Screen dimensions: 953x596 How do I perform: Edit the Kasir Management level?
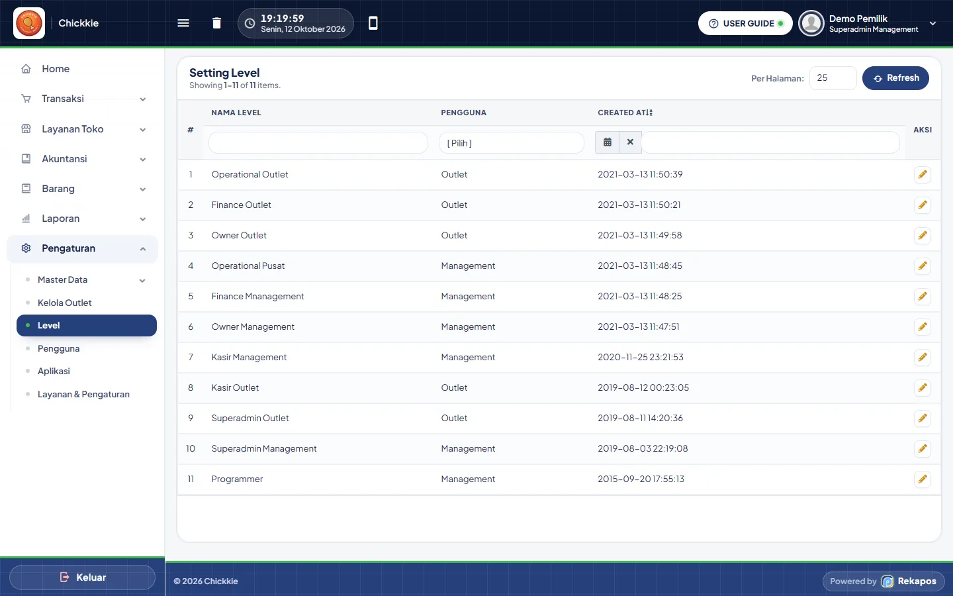(x=923, y=358)
